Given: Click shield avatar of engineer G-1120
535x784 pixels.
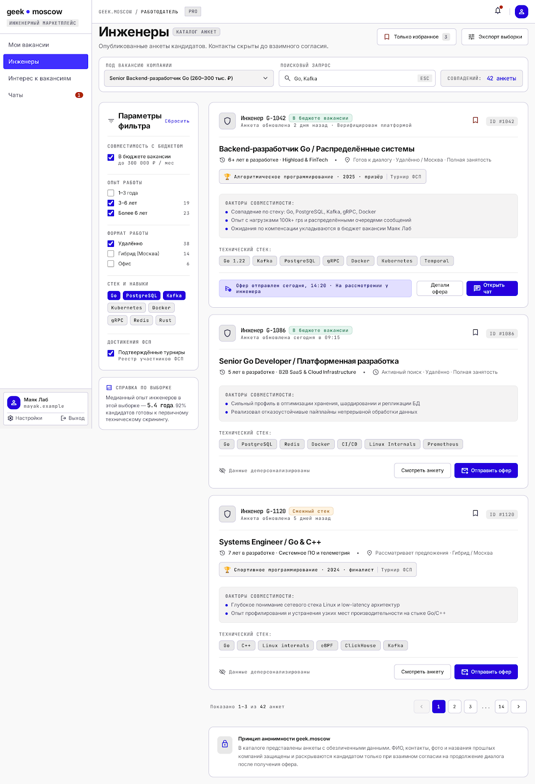Looking at the screenshot, I should pyautogui.click(x=227, y=514).
